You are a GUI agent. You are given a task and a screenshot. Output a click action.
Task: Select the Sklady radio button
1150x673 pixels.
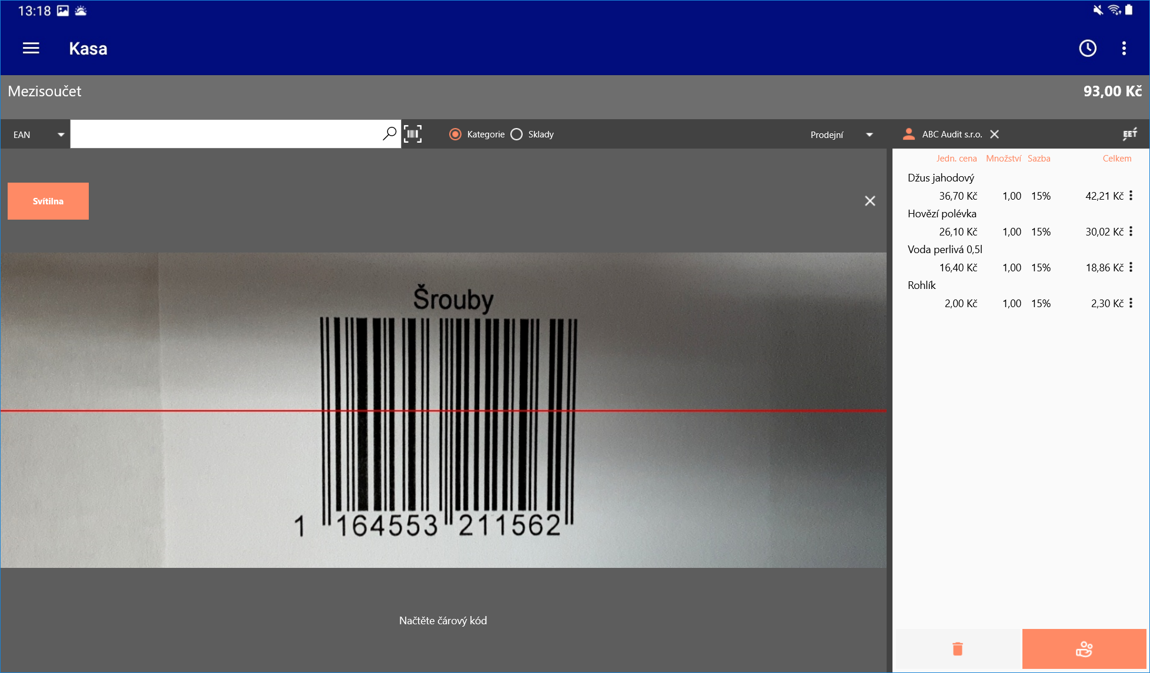[516, 134]
